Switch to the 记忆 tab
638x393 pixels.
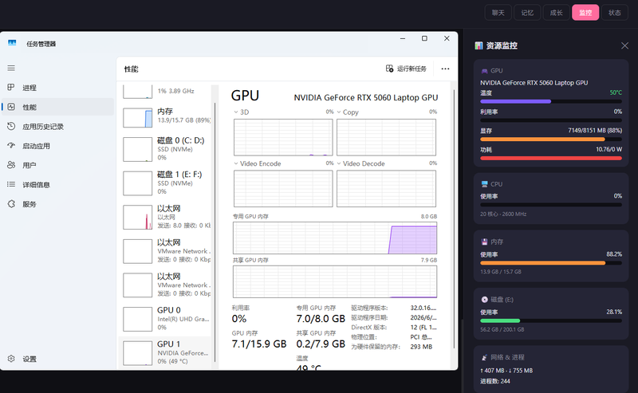click(x=527, y=13)
